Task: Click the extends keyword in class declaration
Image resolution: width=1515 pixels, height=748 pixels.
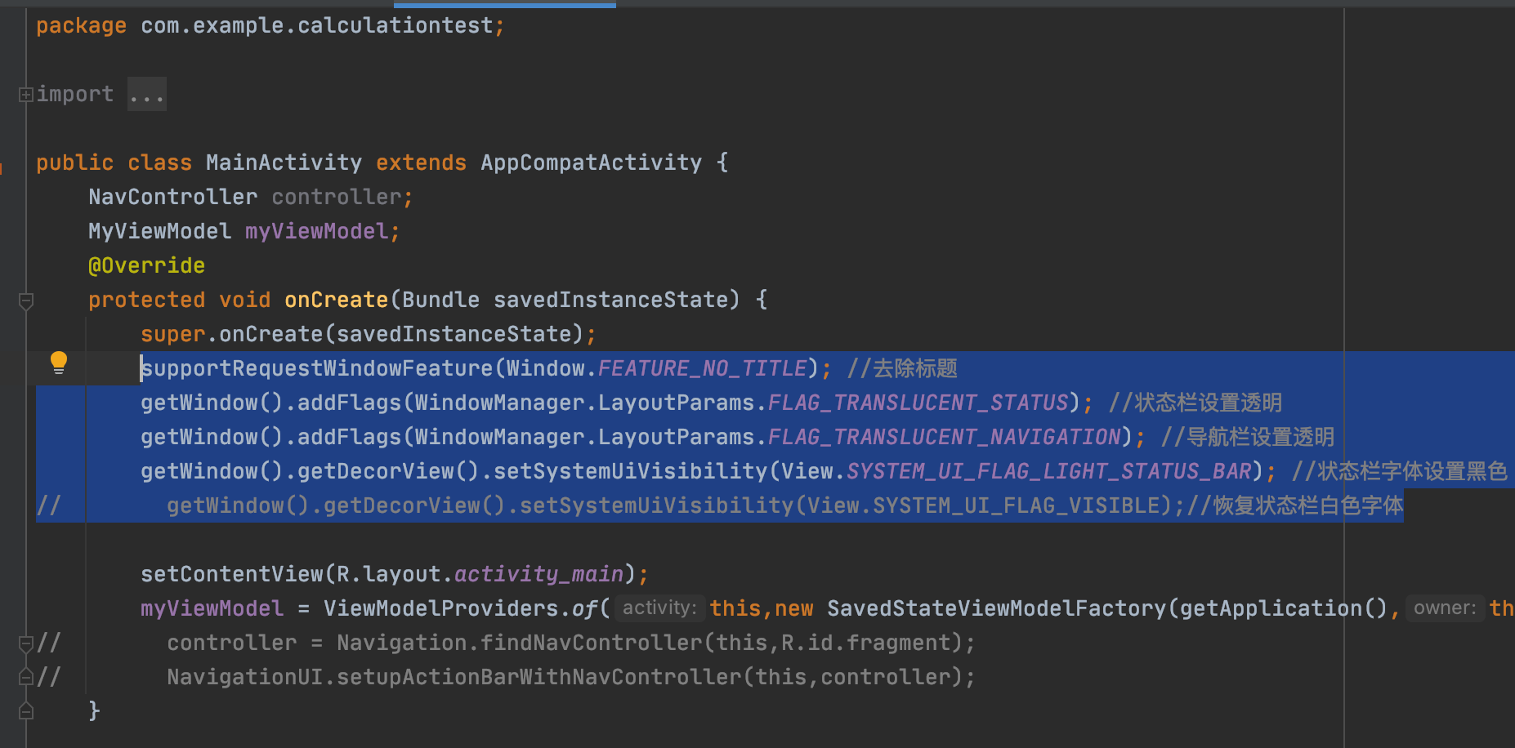Action: tap(421, 163)
